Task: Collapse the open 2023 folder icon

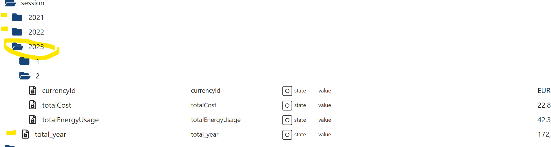Action: pos(17,47)
